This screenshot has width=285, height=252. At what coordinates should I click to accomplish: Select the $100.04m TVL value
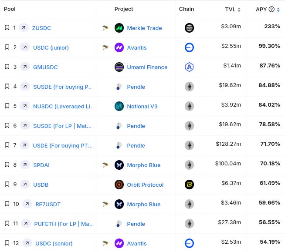point(228,164)
